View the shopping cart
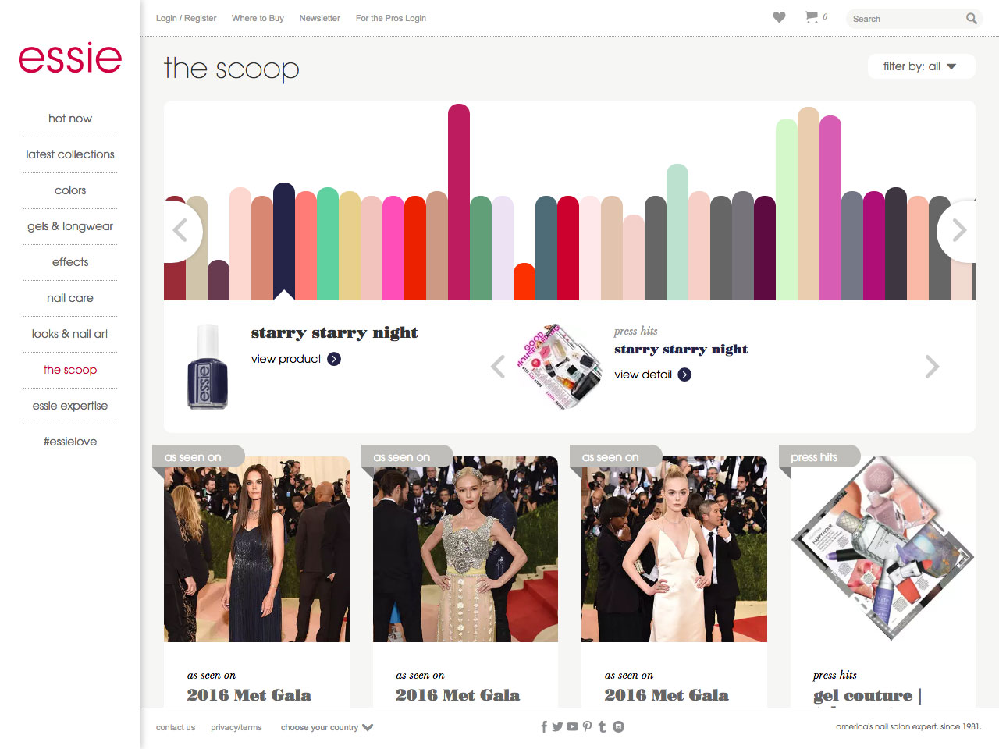Screen dimensions: 999x749 [812, 17]
